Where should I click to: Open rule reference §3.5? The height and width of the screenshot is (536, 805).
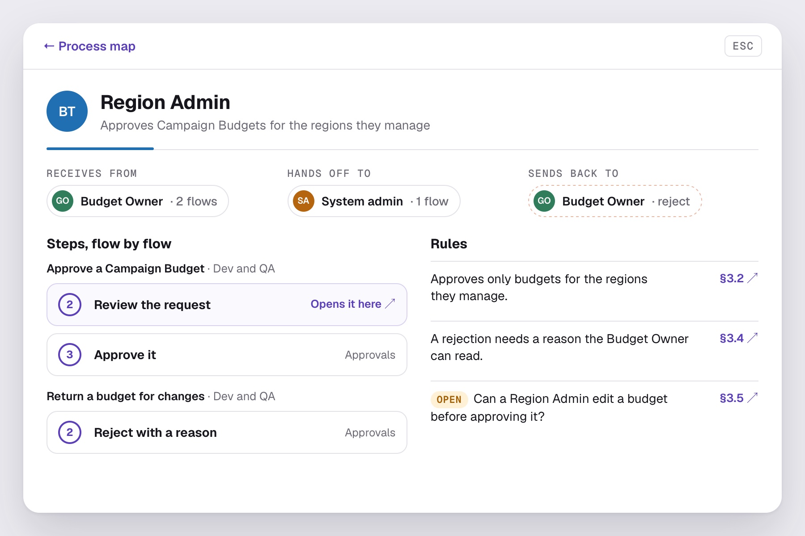point(738,398)
